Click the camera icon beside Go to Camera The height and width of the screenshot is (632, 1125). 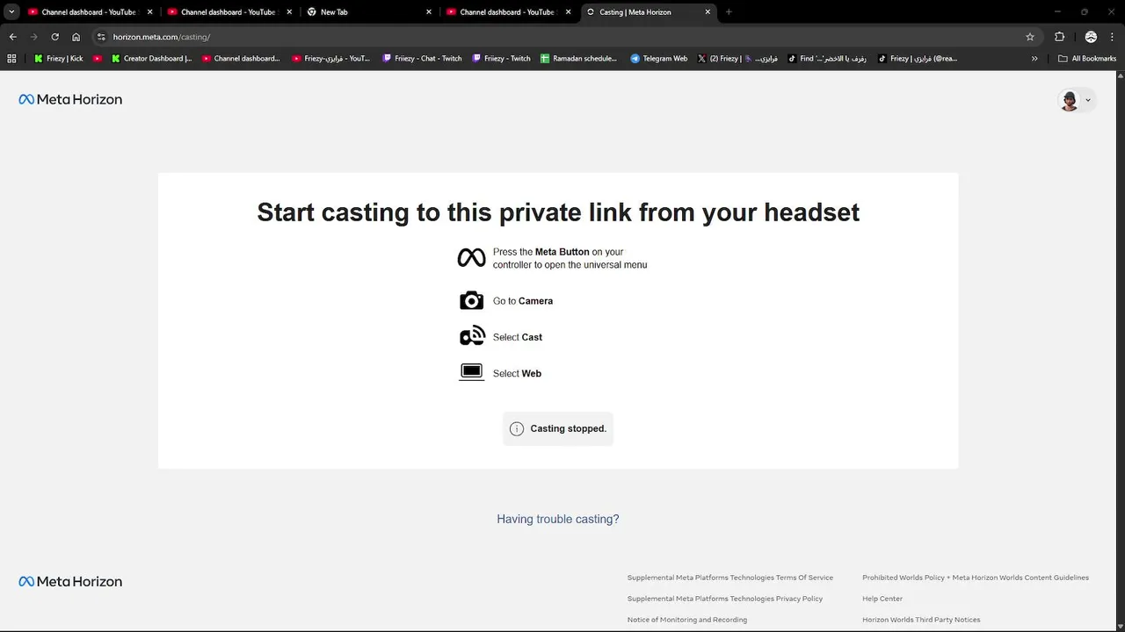tap(472, 300)
